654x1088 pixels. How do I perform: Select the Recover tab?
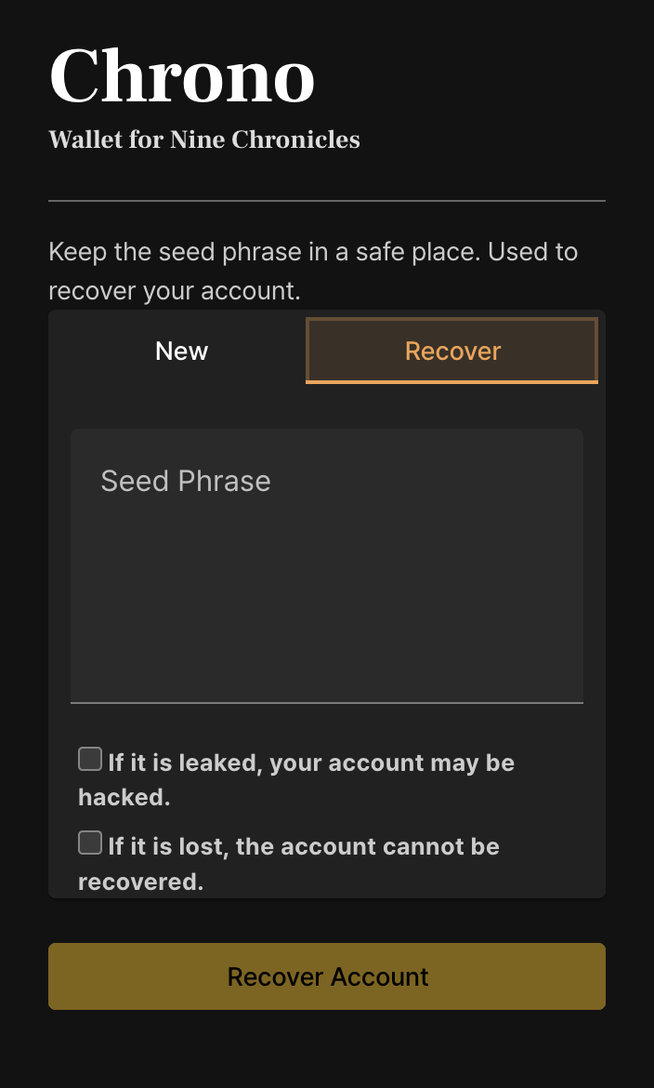coord(452,351)
